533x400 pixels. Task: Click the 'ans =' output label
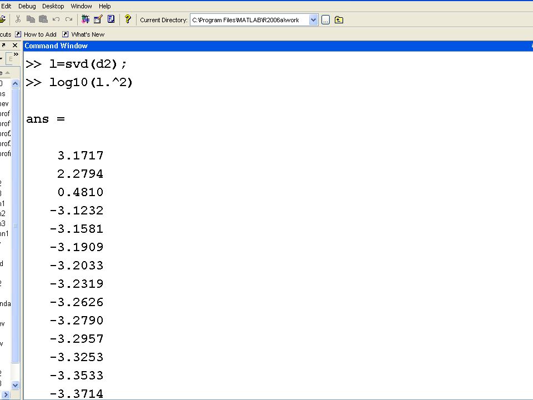pos(45,119)
